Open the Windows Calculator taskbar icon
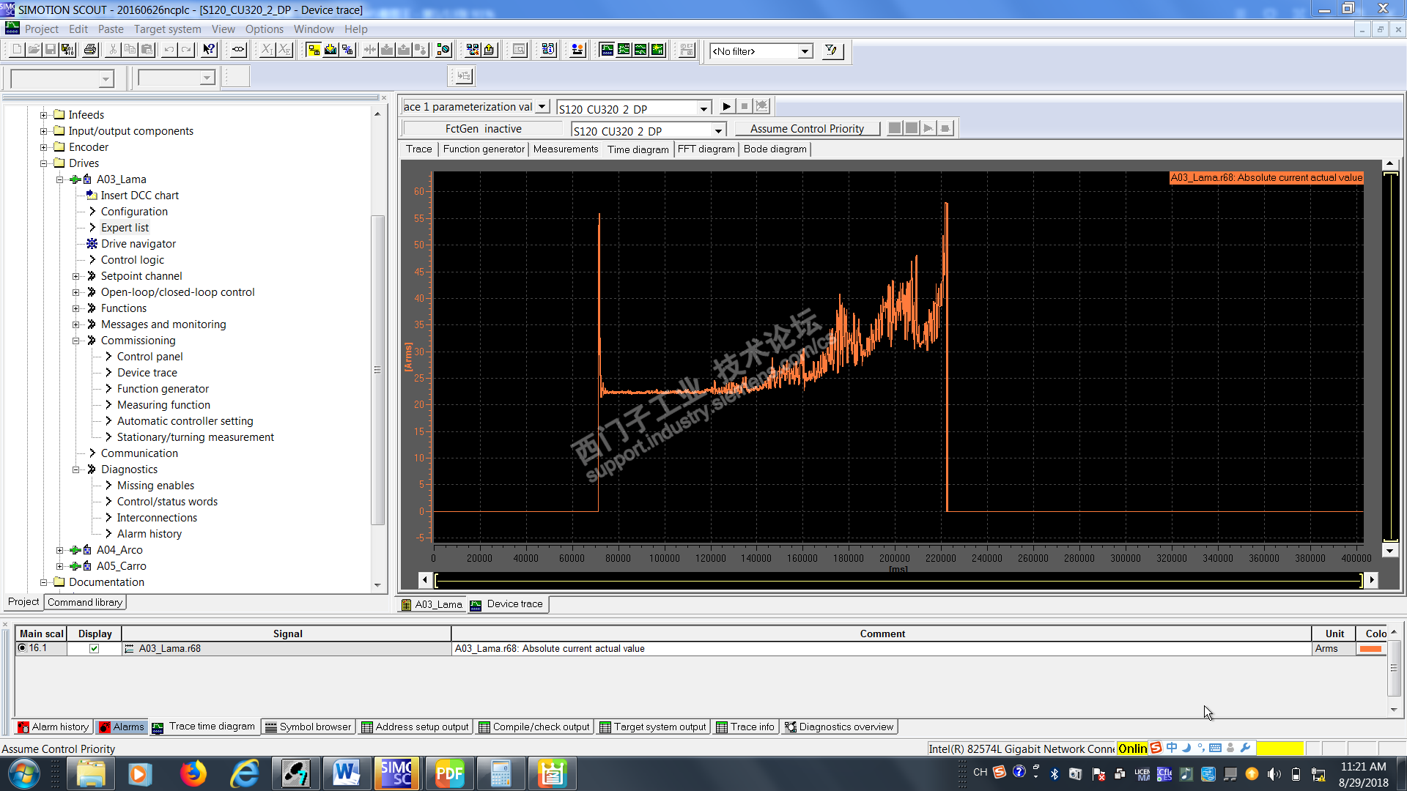This screenshot has width=1407, height=791. 501,773
